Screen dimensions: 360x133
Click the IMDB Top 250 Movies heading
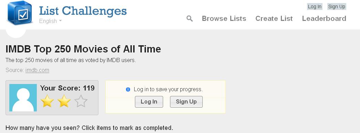[83, 49]
